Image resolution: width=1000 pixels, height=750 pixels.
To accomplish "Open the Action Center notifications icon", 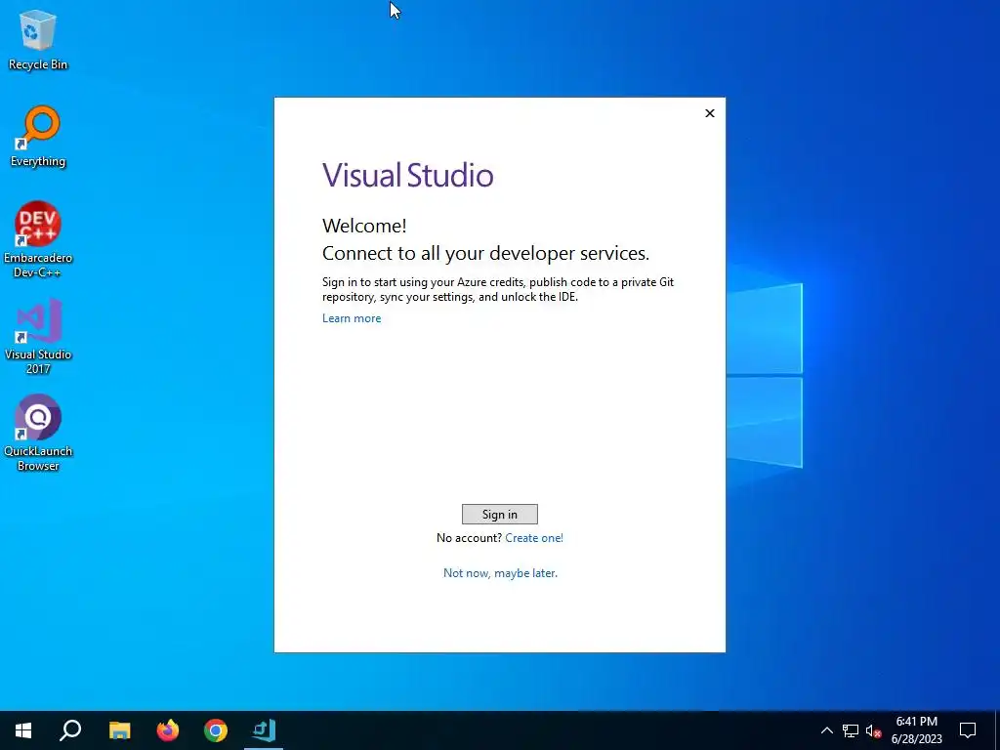I will [968, 730].
